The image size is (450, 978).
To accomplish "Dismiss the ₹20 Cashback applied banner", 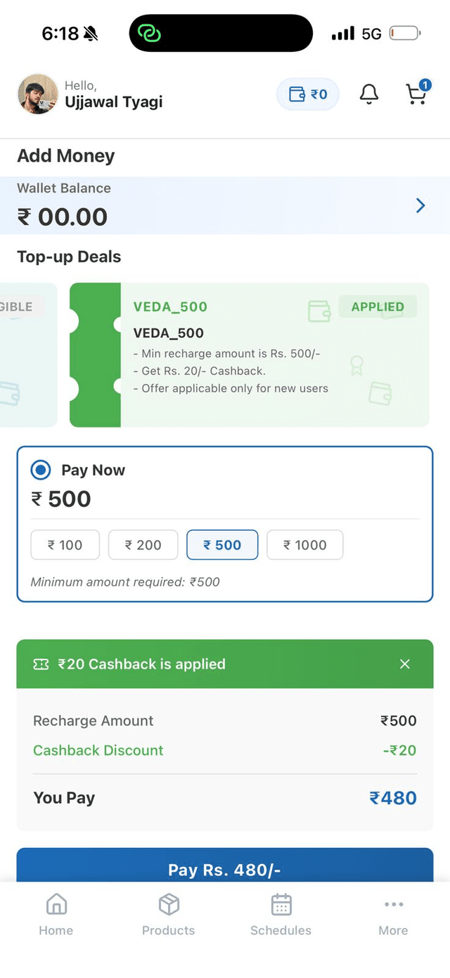I will click(405, 664).
